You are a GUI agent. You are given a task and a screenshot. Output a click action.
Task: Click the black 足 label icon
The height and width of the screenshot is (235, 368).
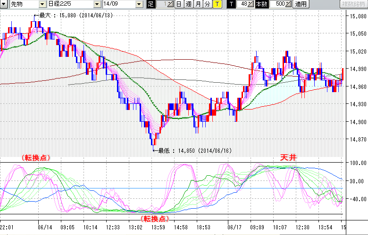151,4
